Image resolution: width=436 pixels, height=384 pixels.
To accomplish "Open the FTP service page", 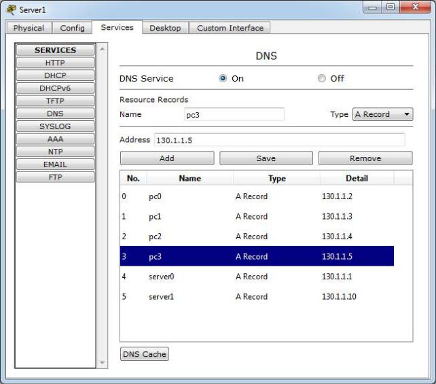I will click(x=55, y=177).
